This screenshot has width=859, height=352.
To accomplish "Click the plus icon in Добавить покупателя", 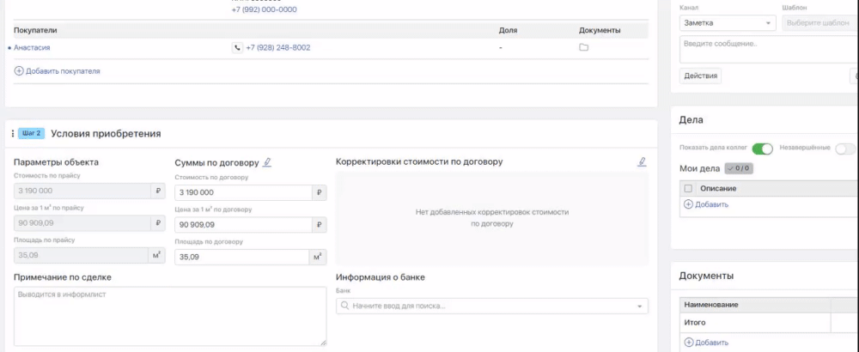I will click(x=19, y=71).
